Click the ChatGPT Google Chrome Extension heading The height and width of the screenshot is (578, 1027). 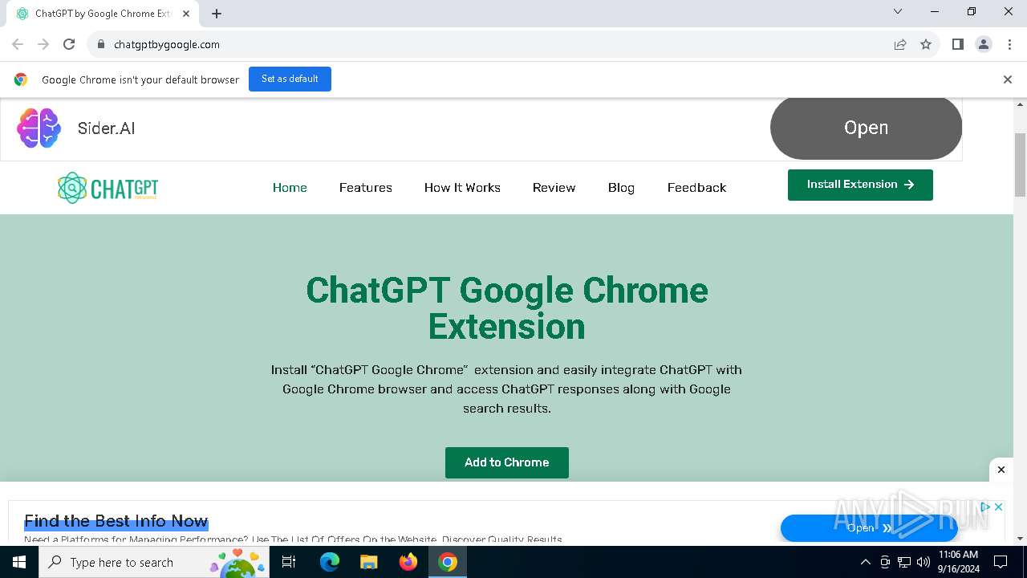tap(507, 308)
